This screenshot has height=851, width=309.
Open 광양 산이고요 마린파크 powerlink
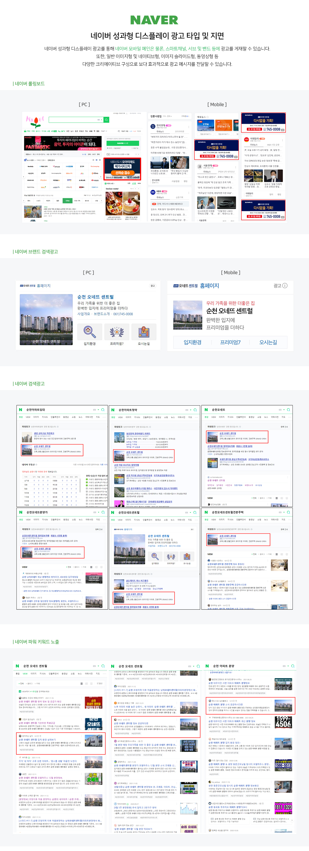pyautogui.click(x=44, y=433)
